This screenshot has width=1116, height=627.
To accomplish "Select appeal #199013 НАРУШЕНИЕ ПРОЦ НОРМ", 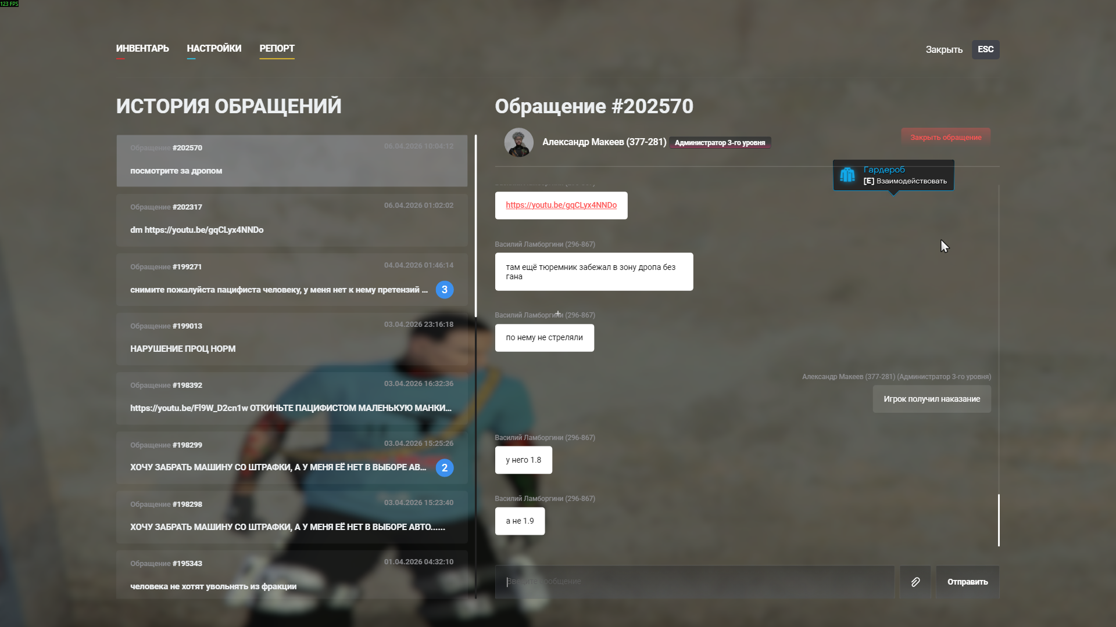I will (292, 338).
